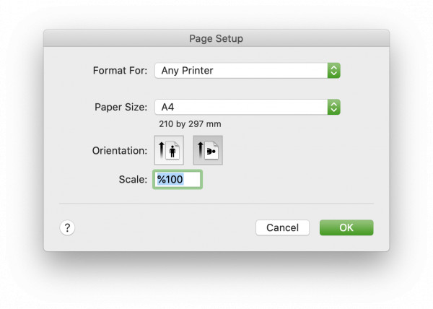Click the highlighted %100 scale value
The width and height of the screenshot is (433, 309).
(170, 180)
